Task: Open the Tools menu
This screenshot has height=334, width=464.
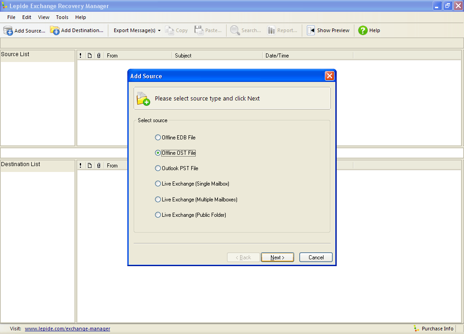Action: pos(62,17)
